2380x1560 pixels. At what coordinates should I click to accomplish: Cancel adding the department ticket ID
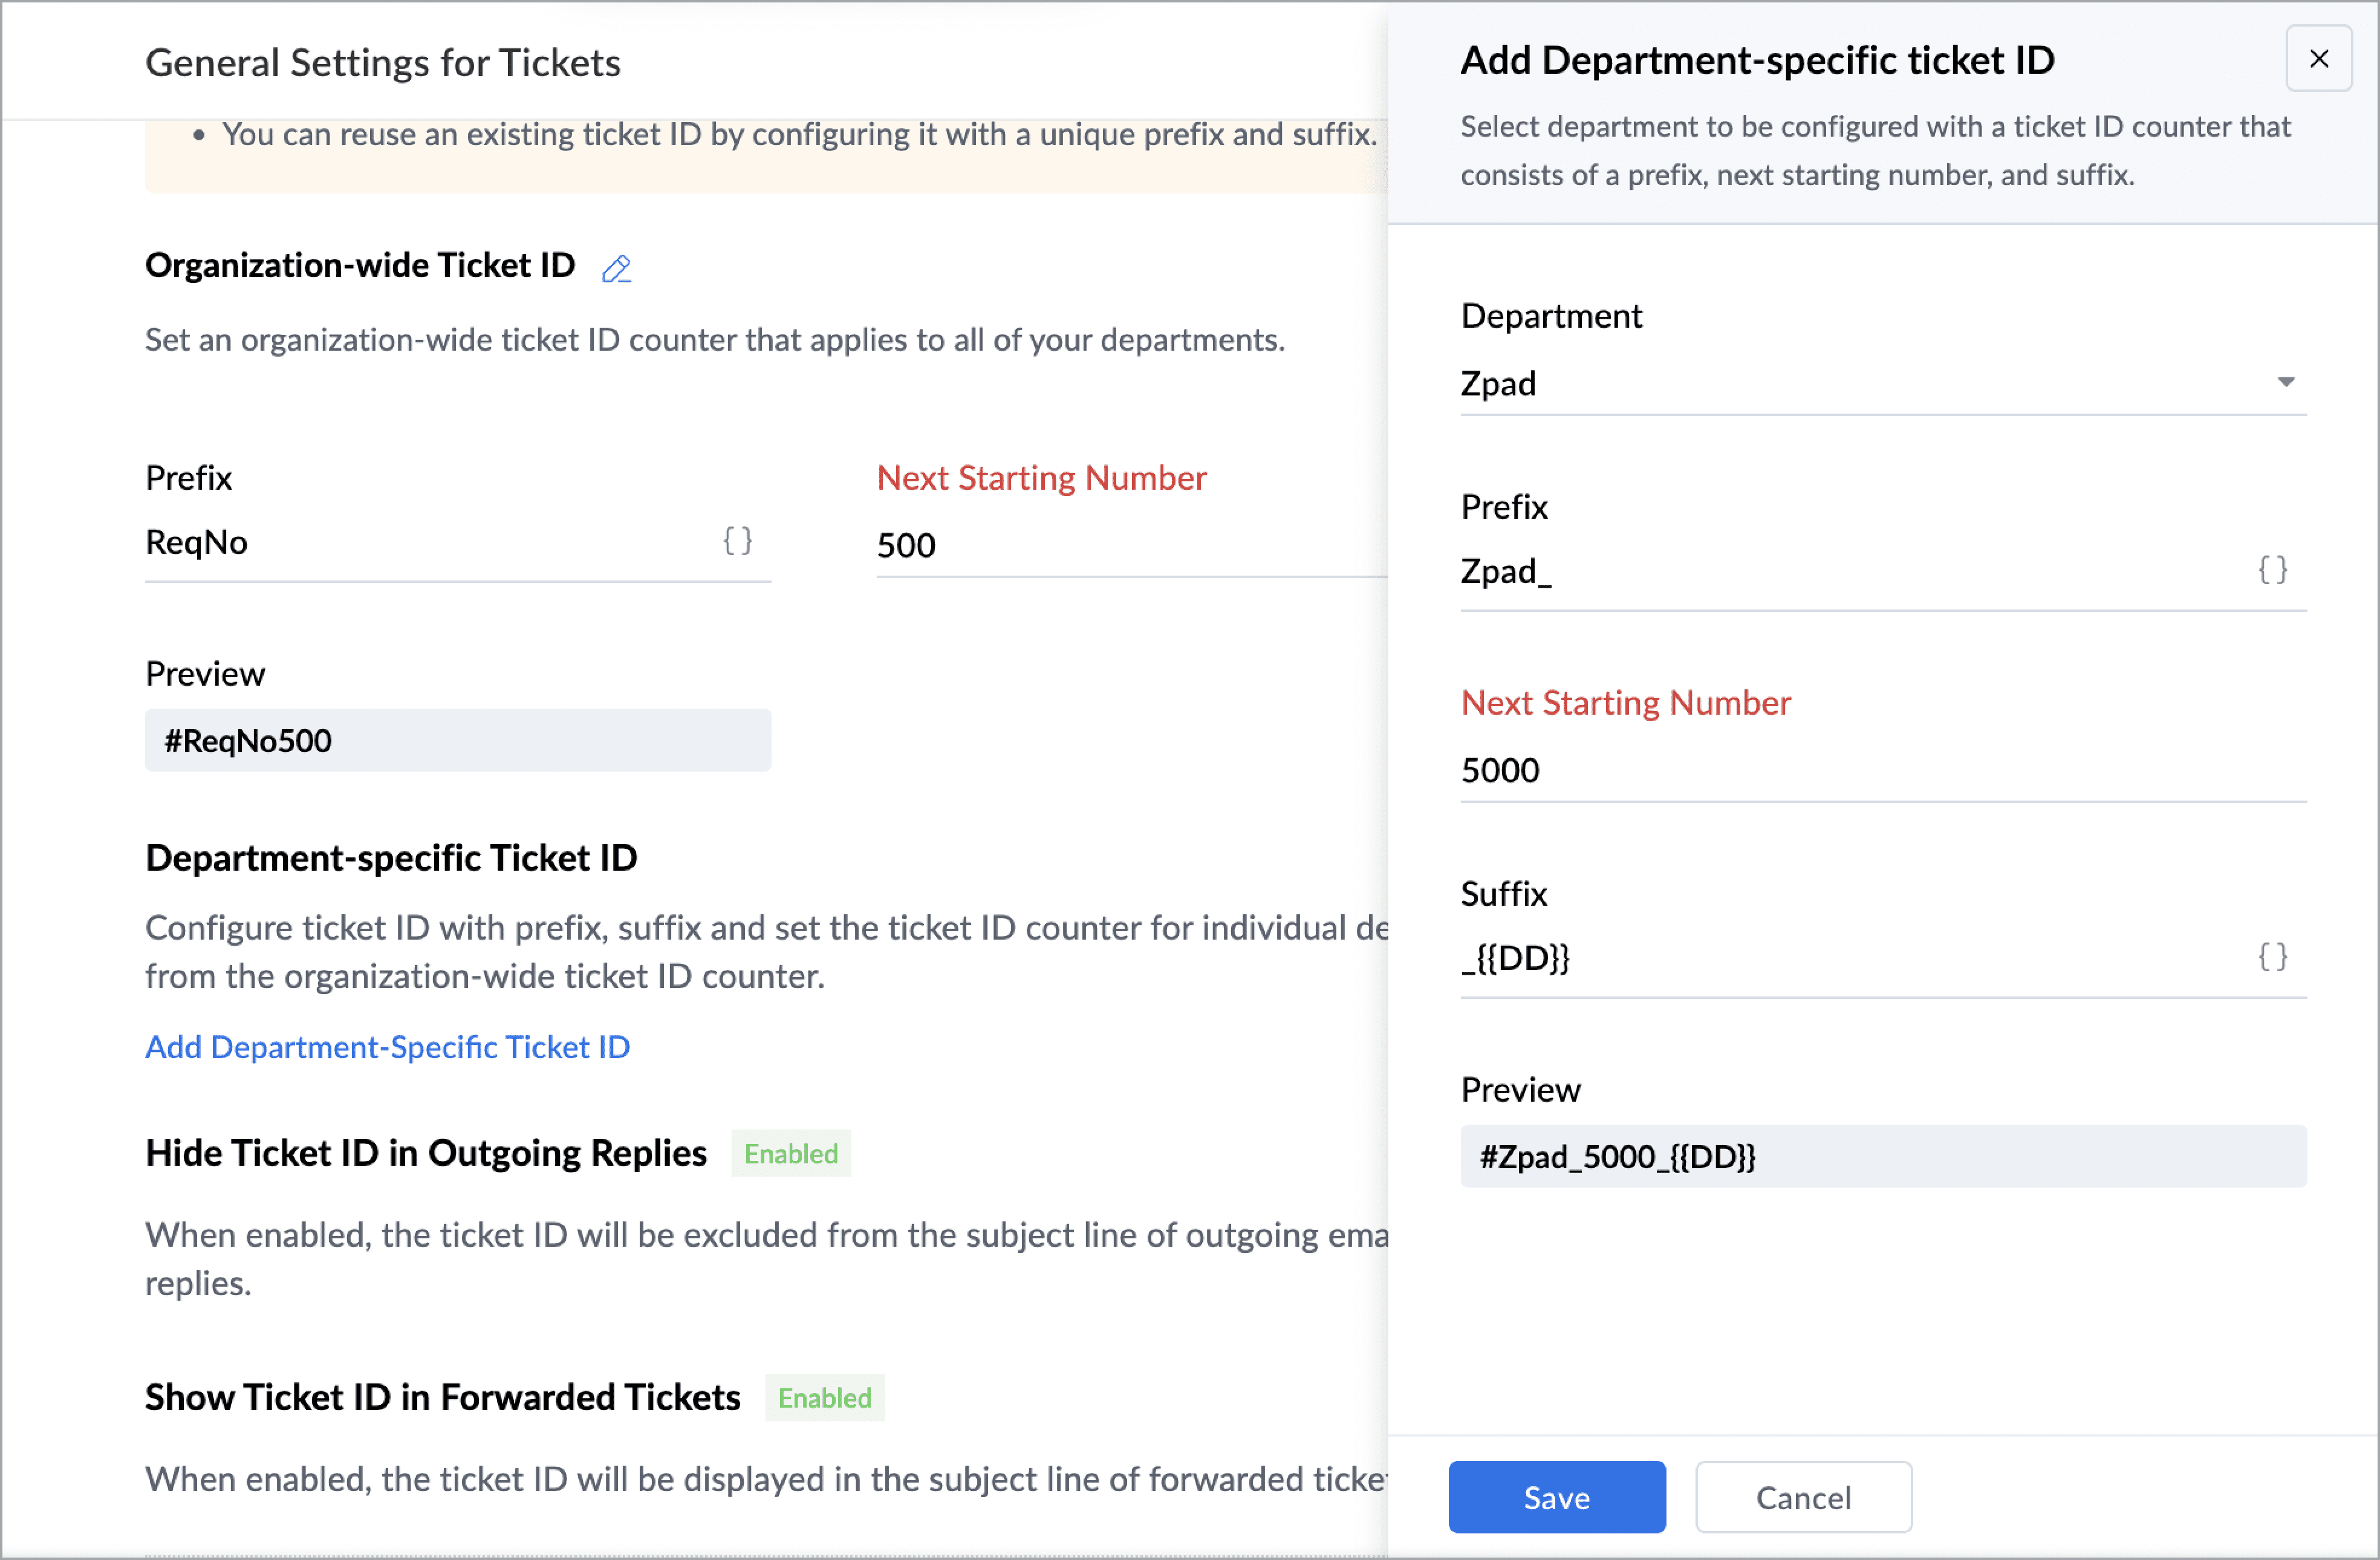point(1803,1497)
